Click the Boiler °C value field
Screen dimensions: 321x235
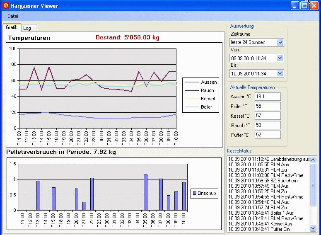point(268,106)
